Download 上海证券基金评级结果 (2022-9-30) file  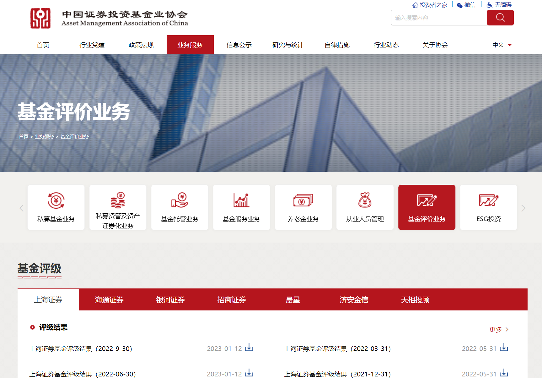(249, 348)
